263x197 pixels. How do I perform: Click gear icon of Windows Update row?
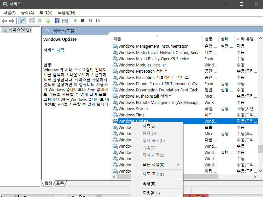115,121
